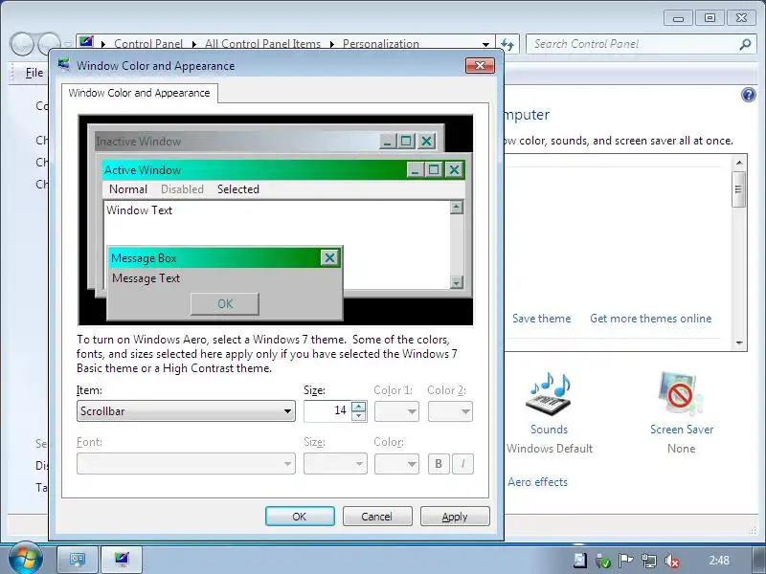Click Control Panel icon in address bar

pos(86,42)
